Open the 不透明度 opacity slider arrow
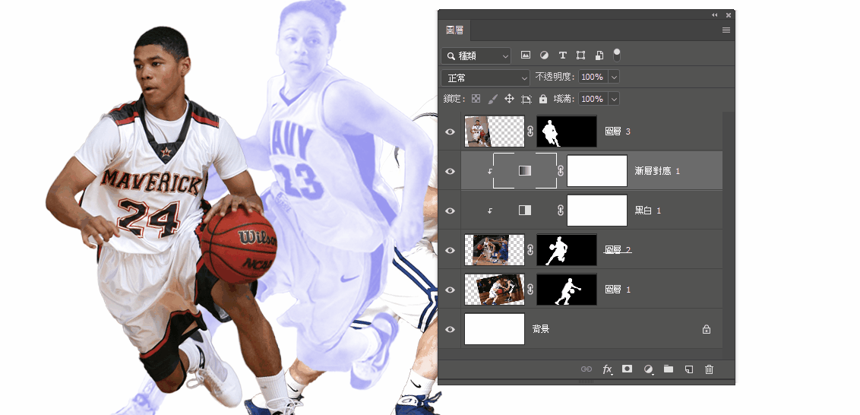 [x=614, y=78]
